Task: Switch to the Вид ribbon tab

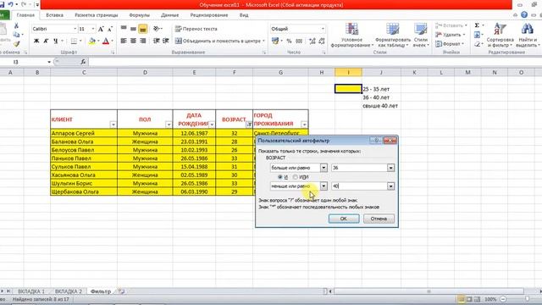Action: [x=244, y=15]
